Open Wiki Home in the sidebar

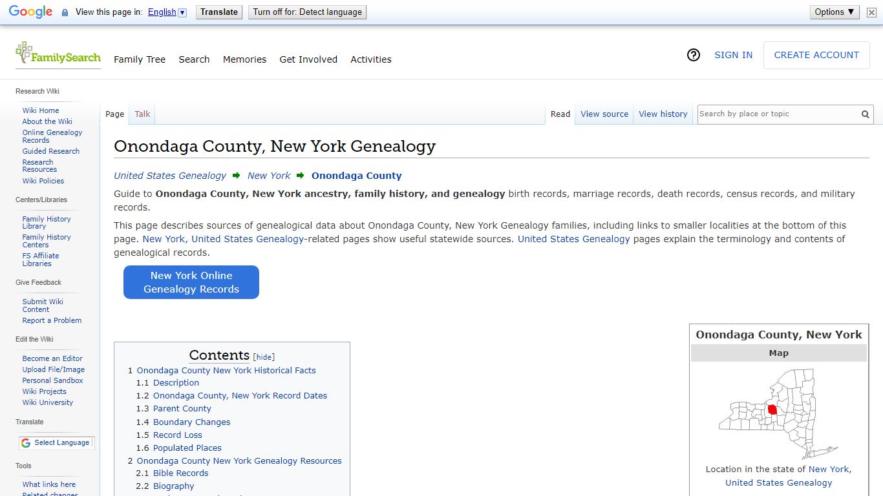tap(41, 110)
